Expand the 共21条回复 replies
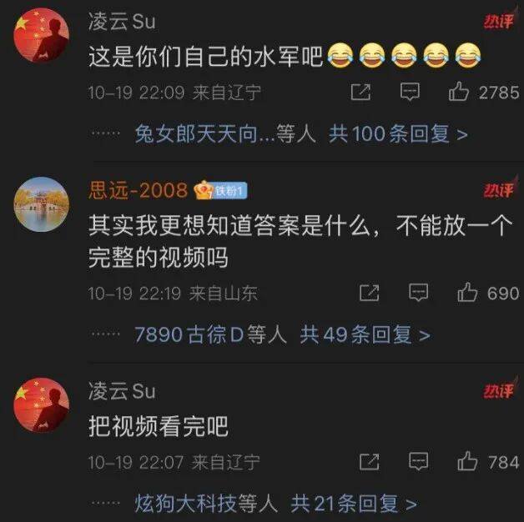This screenshot has width=524, height=522. (x=354, y=504)
